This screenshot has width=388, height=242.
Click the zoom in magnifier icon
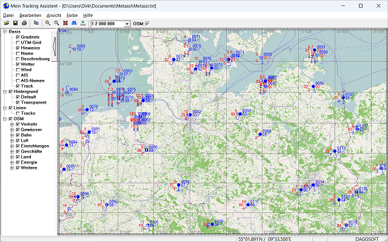click(x=48, y=23)
